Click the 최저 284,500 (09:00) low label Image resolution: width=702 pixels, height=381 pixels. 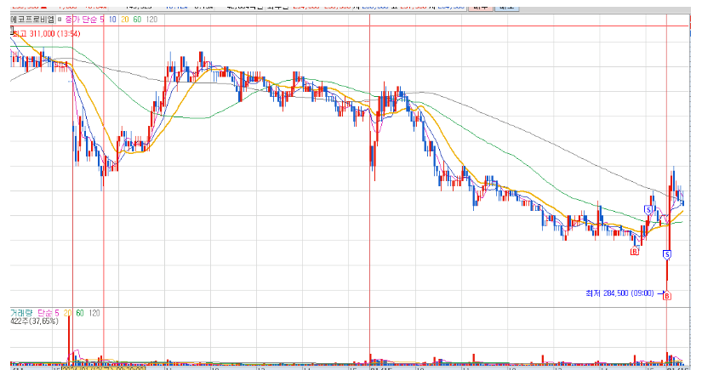pos(619,293)
